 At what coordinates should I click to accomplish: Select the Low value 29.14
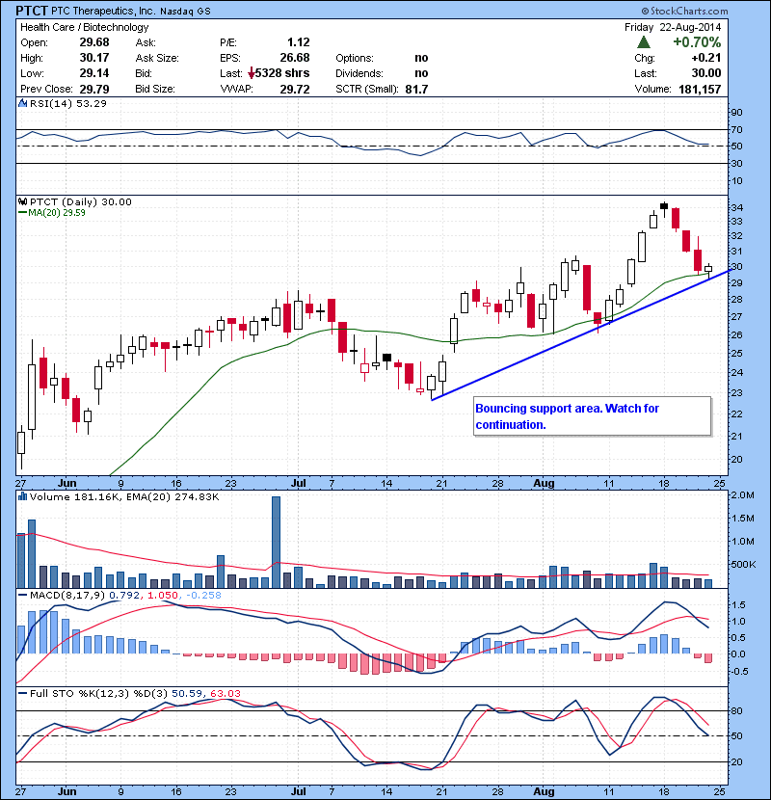tap(94, 73)
